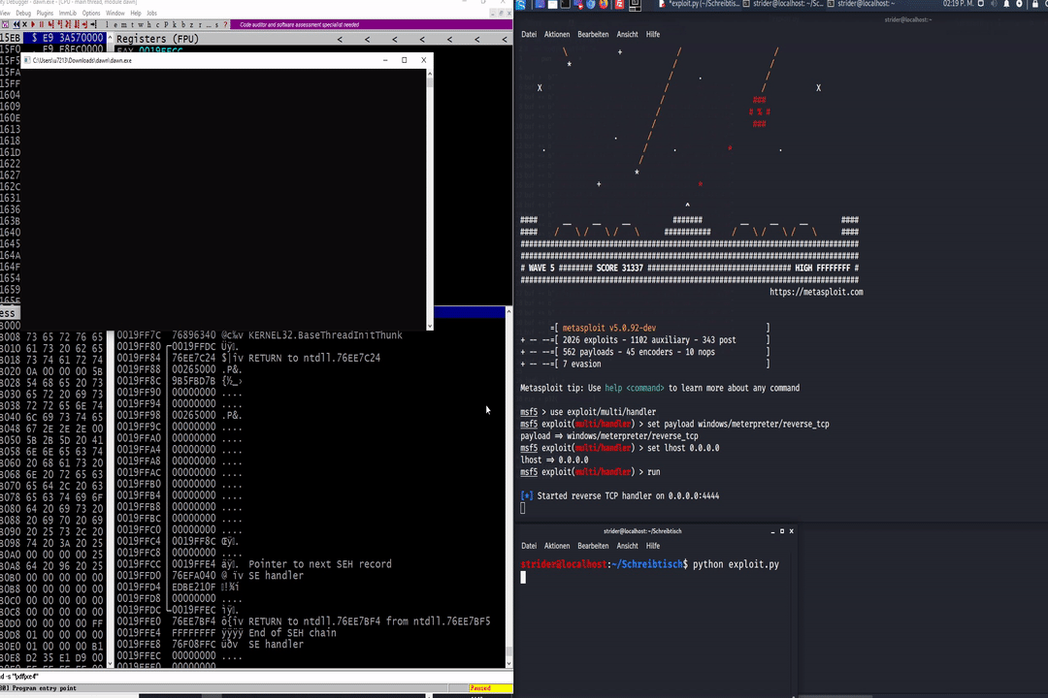Click the notification bell in the system tray

[1006, 4]
